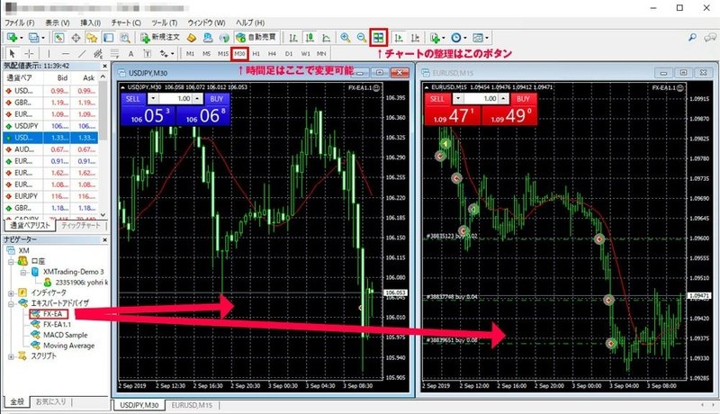This screenshot has height=414, width=720.
Task: Click the EURUSD volume 1.00 field
Action: point(481,99)
